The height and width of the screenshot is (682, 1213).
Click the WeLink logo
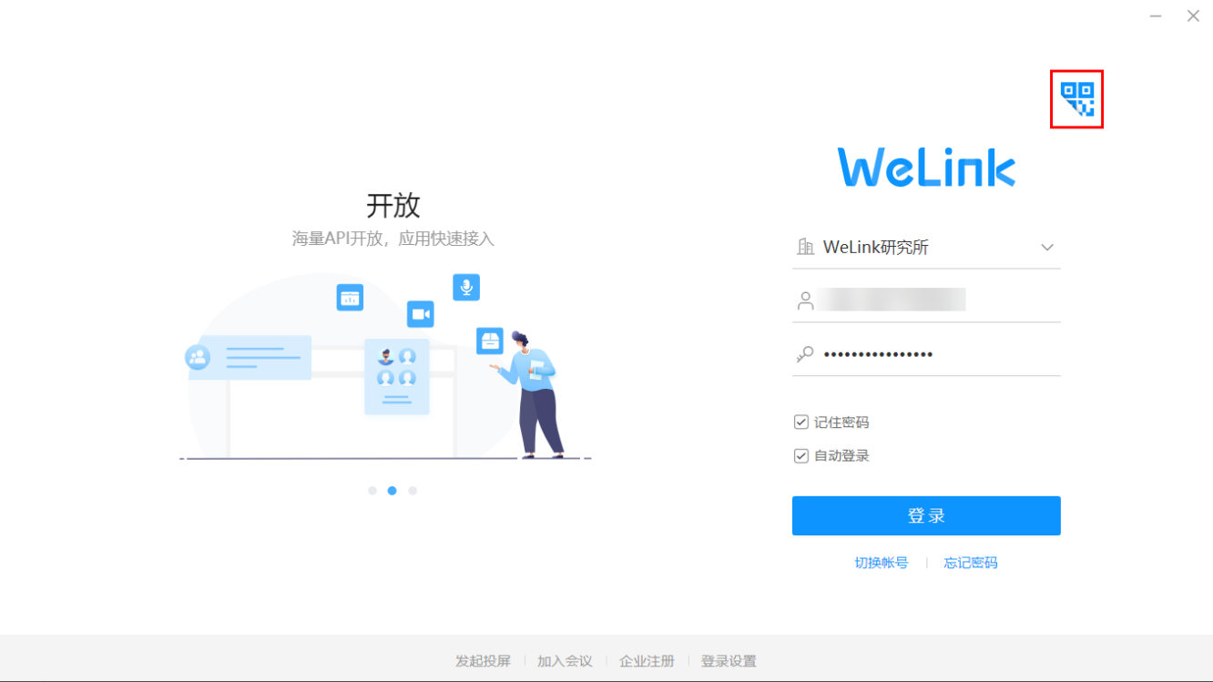click(x=926, y=168)
